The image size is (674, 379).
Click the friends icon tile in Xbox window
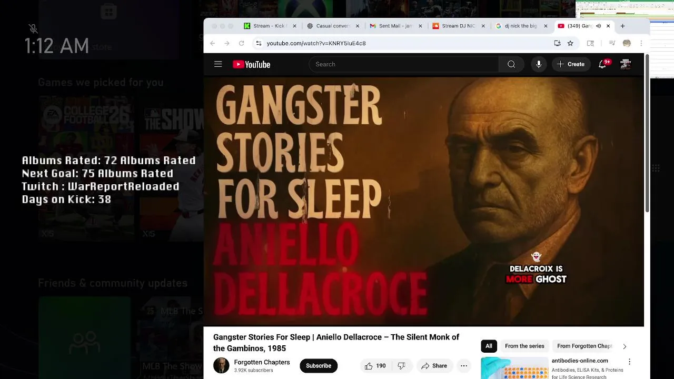[x=84, y=337]
